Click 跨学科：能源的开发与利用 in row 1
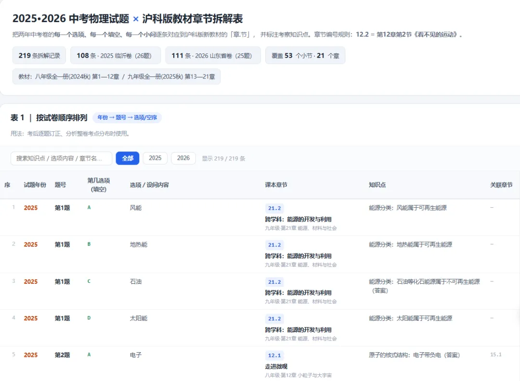Viewport: 520px width, 381px height. [298, 219]
